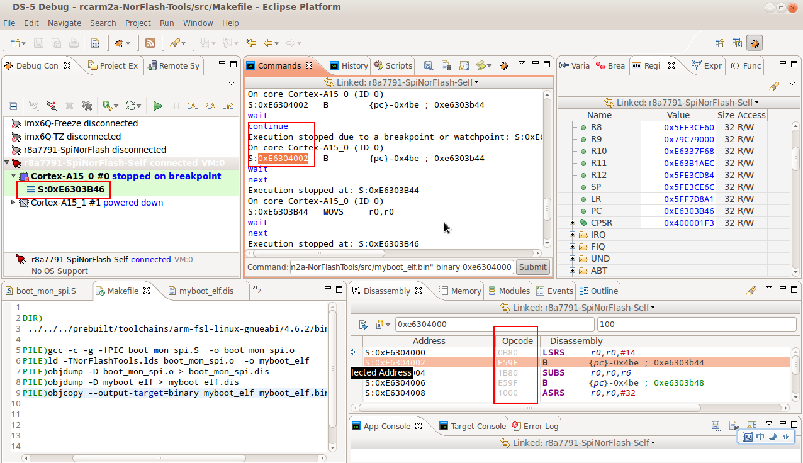
Task: Click the RSS feed icon in main toolbar
Action: click(150, 43)
